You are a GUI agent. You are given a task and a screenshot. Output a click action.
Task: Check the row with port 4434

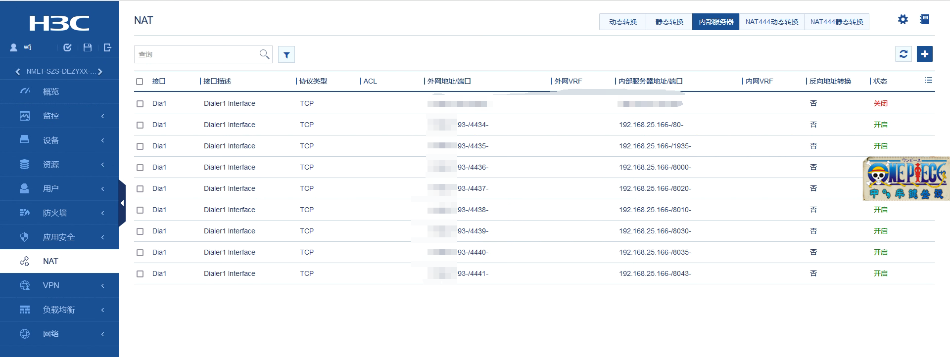tap(140, 125)
